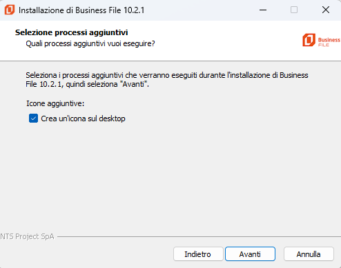Screen dimensions: 341x268
Task: Click the "Business FILE" logo text
Action: [329, 42]
